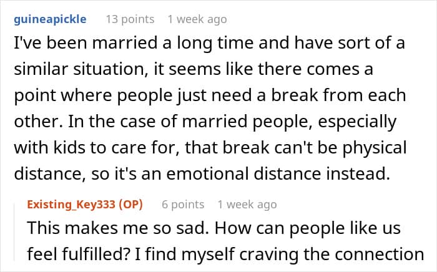
Task: Click the "13 points" score label
Action: point(130,19)
